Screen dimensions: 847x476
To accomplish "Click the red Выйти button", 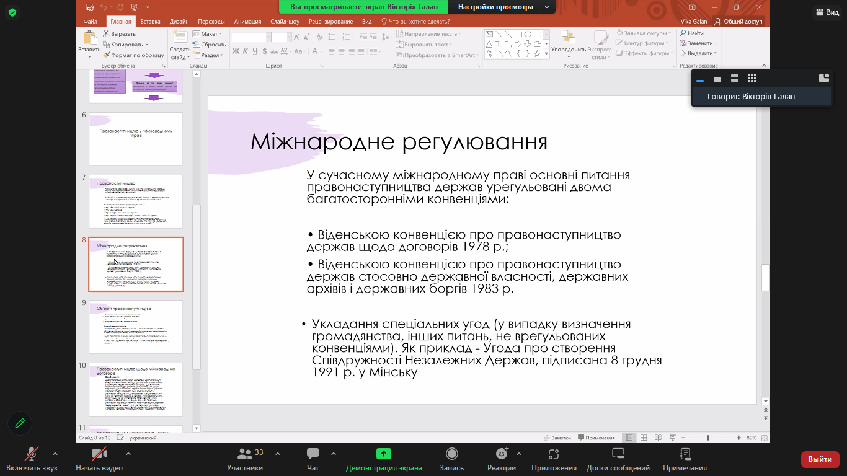I will (x=820, y=460).
